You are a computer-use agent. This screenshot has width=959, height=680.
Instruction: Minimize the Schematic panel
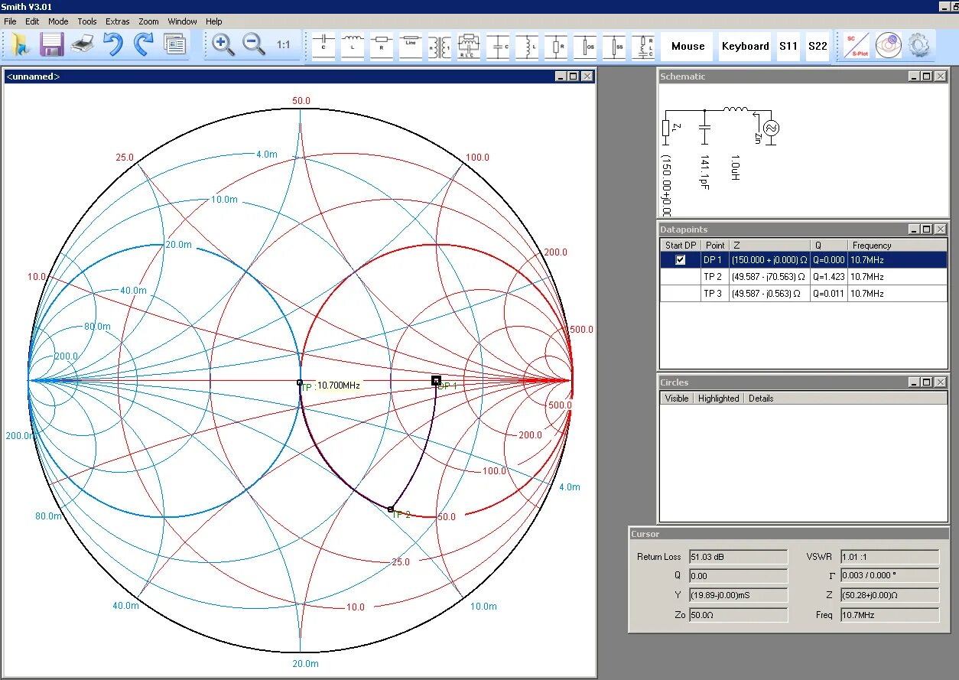click(x=914, y=76)
